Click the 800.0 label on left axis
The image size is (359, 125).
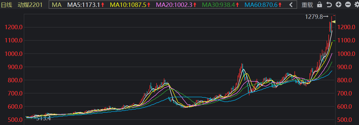coord(13,80)
